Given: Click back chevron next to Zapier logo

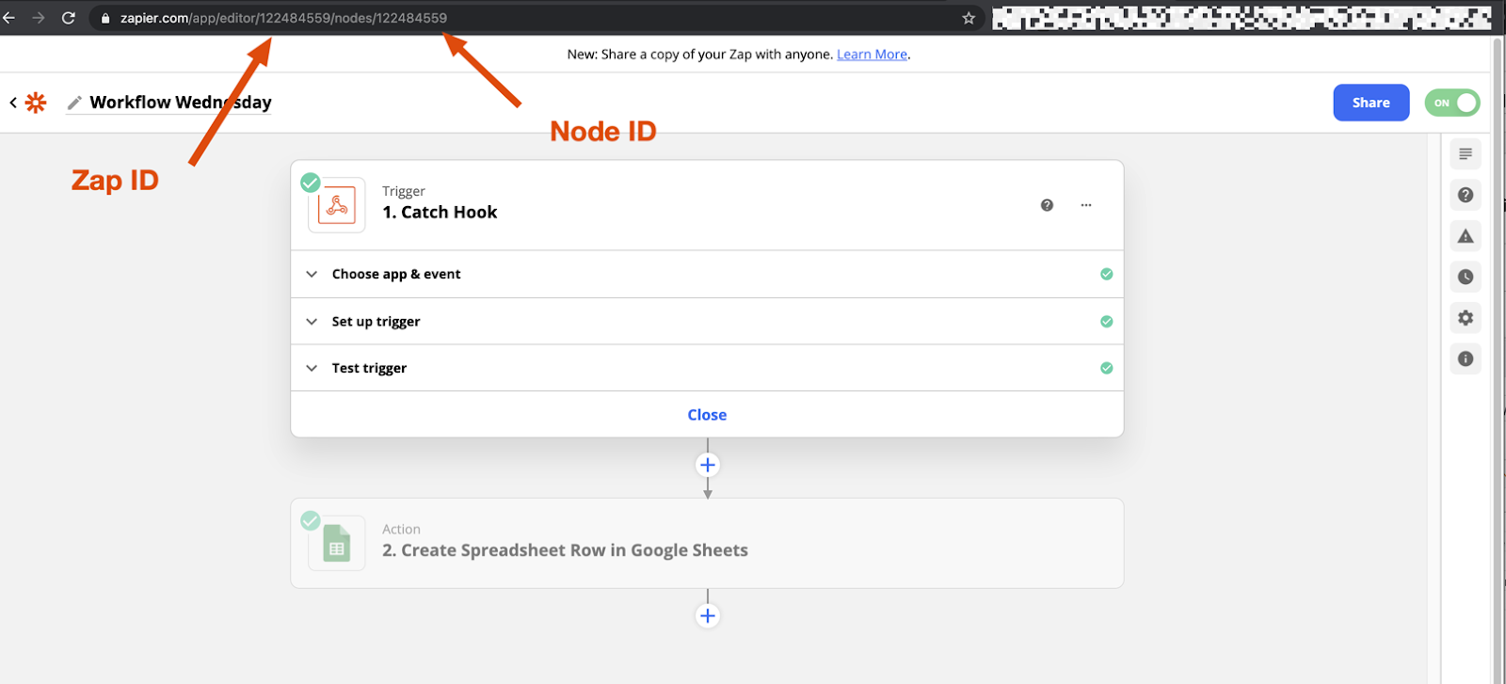Looking at the screenshot, I should [13, 103].
